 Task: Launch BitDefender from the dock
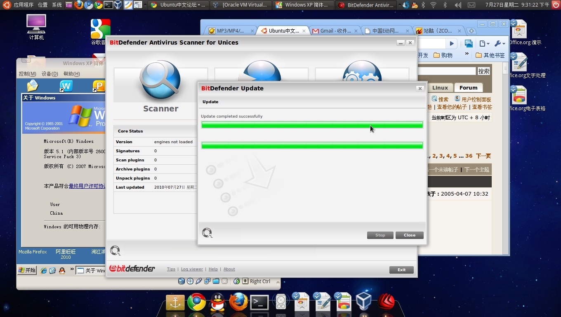click(386, 302)
